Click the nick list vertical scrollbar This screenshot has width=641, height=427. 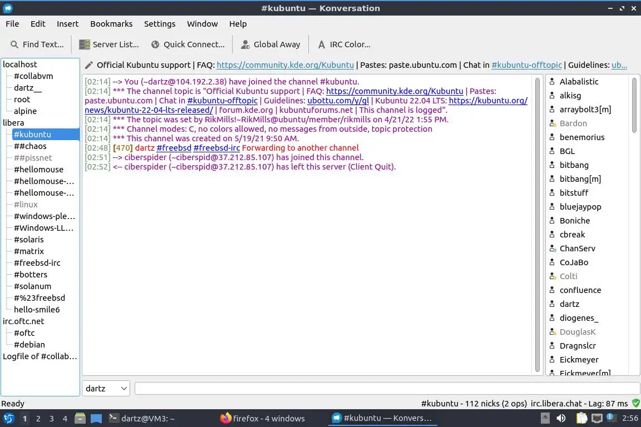pyautogui.click(x=634, y=106)
